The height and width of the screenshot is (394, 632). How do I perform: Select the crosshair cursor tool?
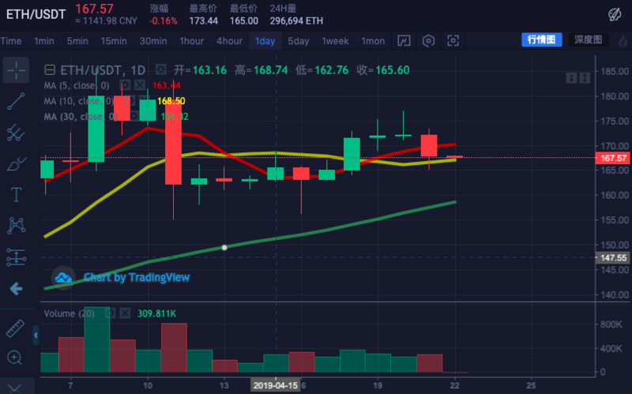(x=15, y=70)
